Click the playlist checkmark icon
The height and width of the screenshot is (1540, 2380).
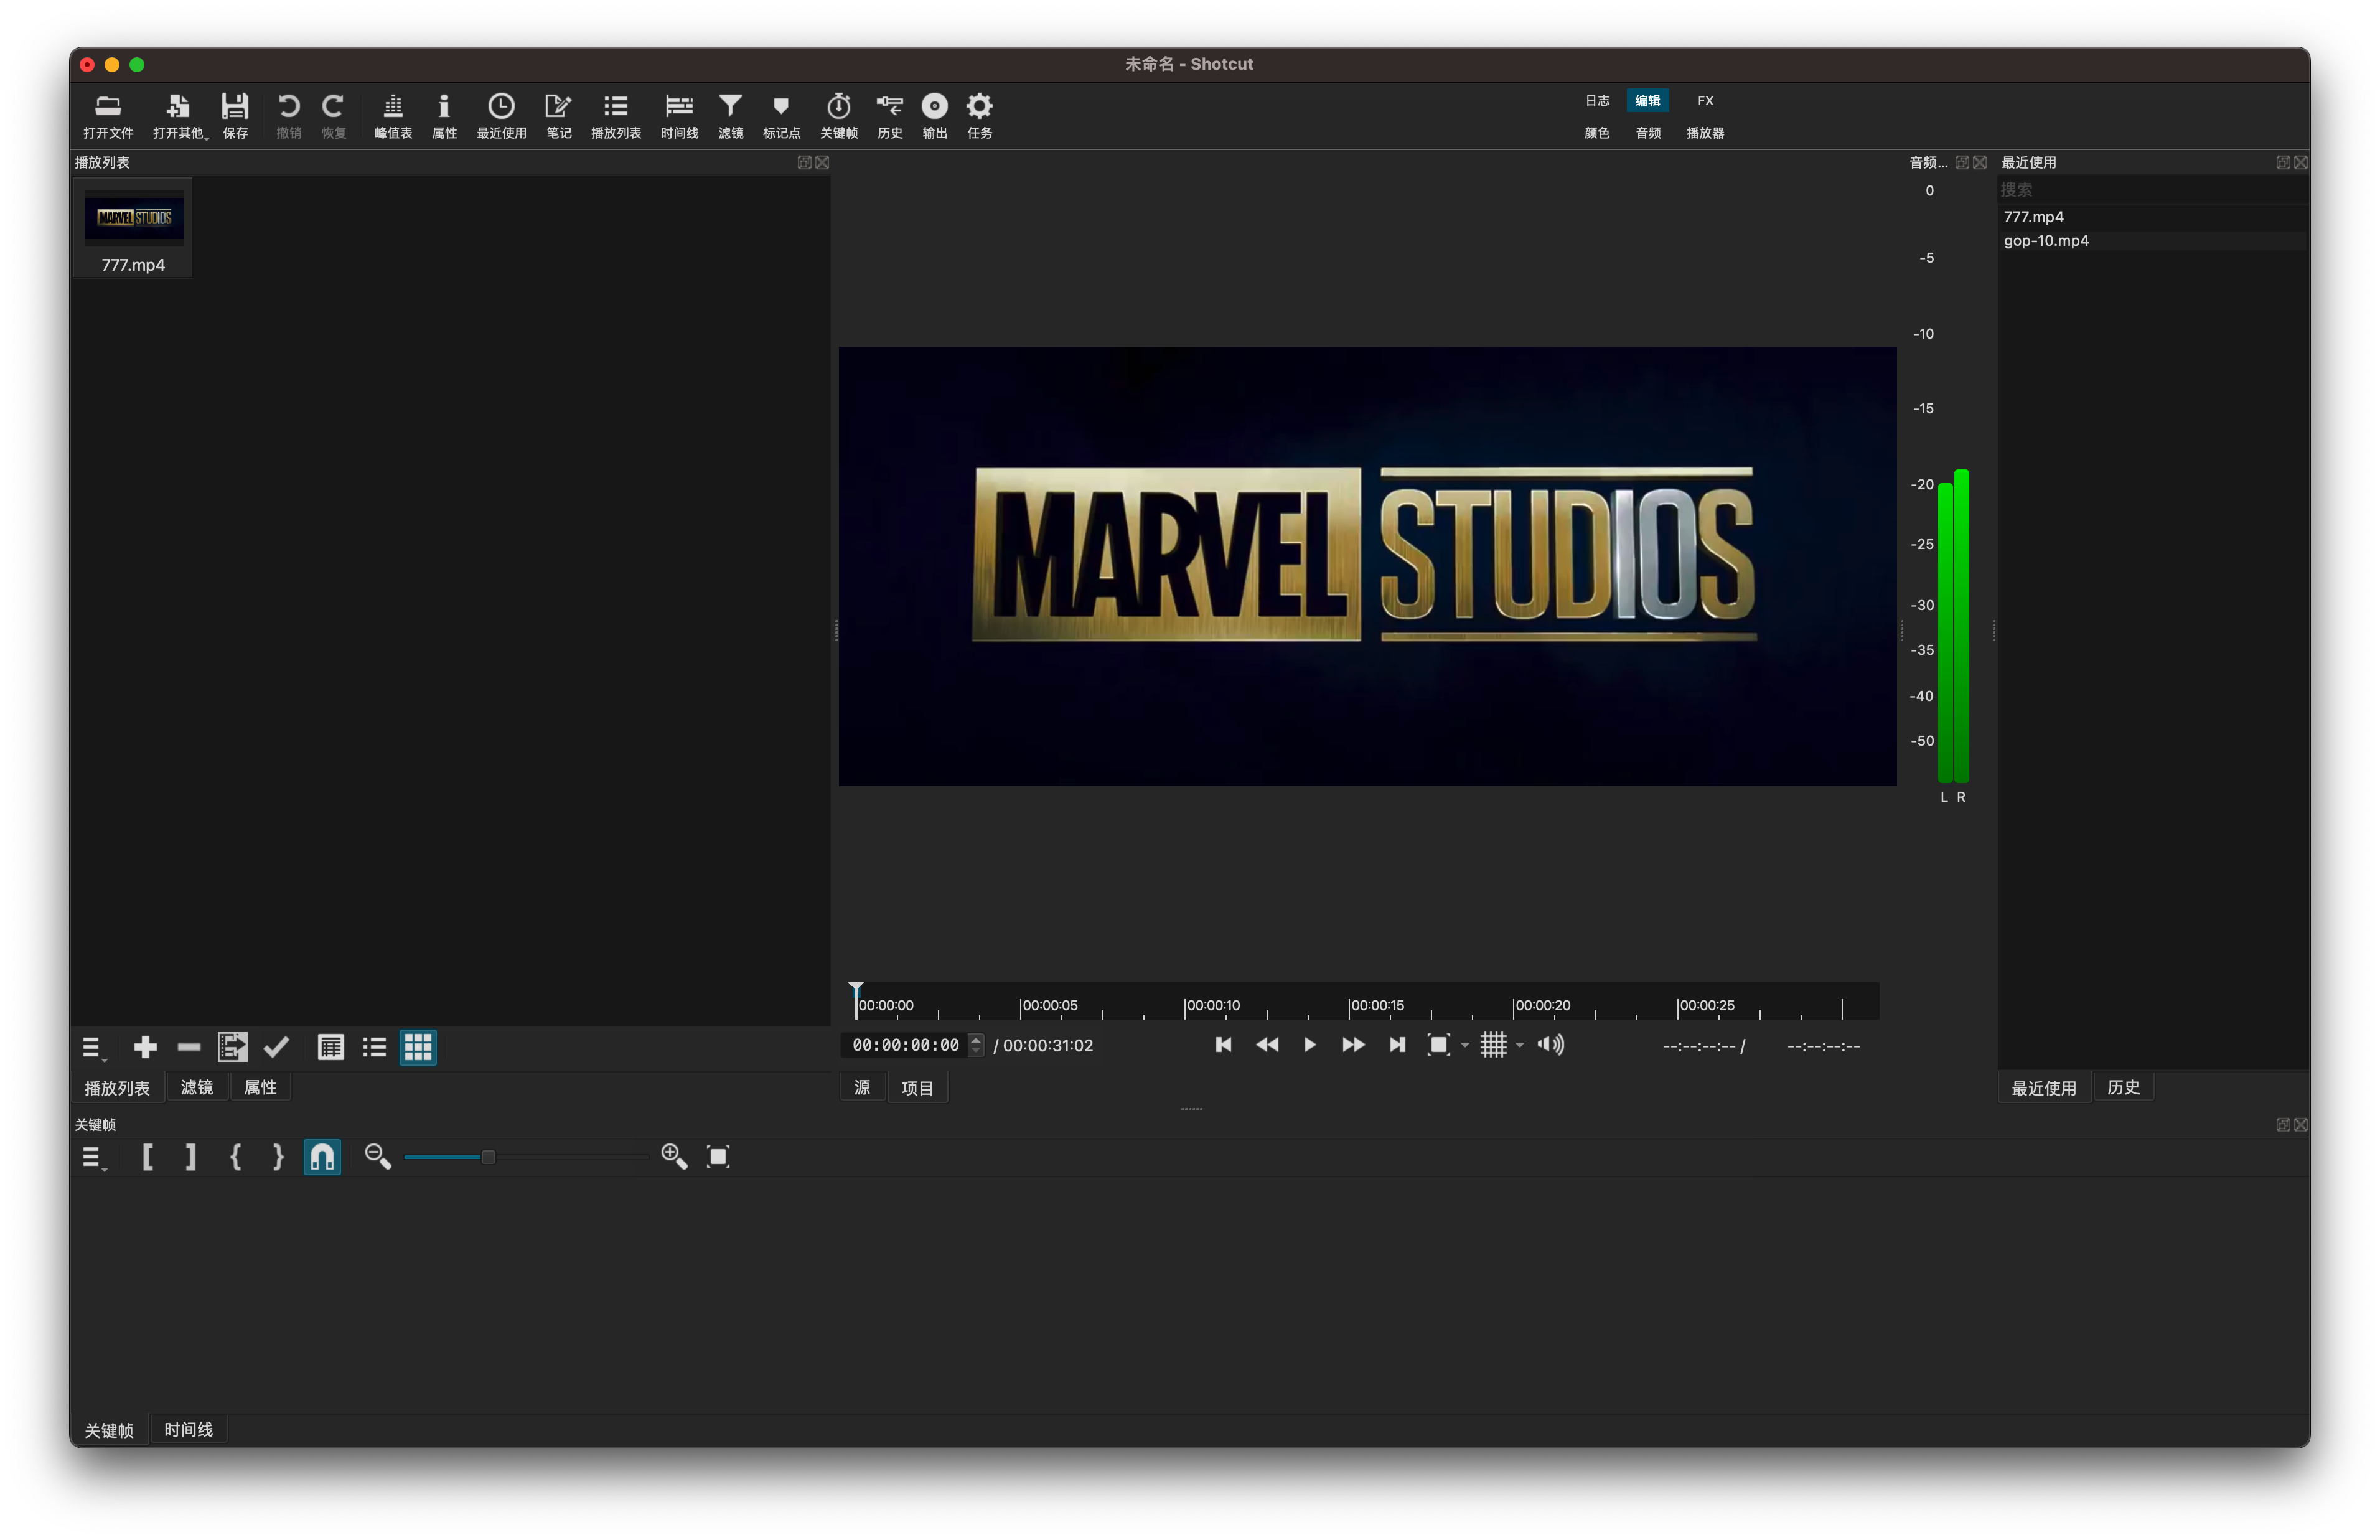276,1047
